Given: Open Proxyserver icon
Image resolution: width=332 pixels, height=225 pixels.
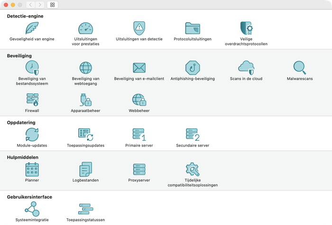Looking at the screenshot, I should coord(139,169).
